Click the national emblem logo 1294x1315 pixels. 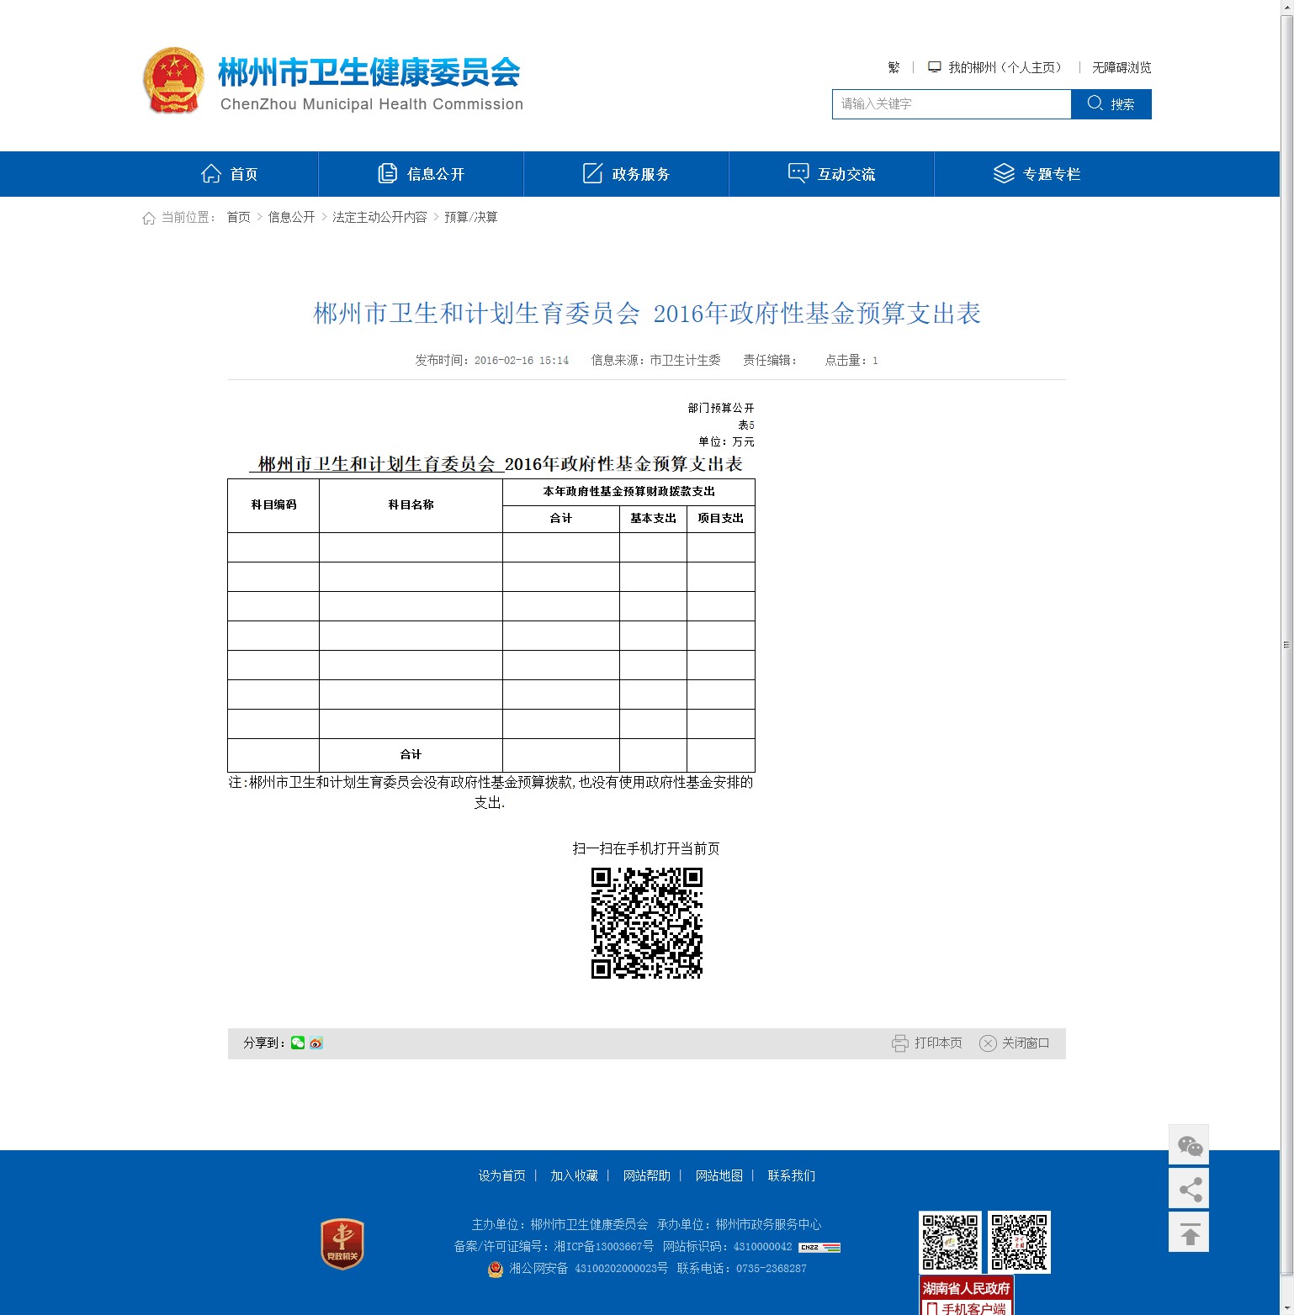click(173, 81)
